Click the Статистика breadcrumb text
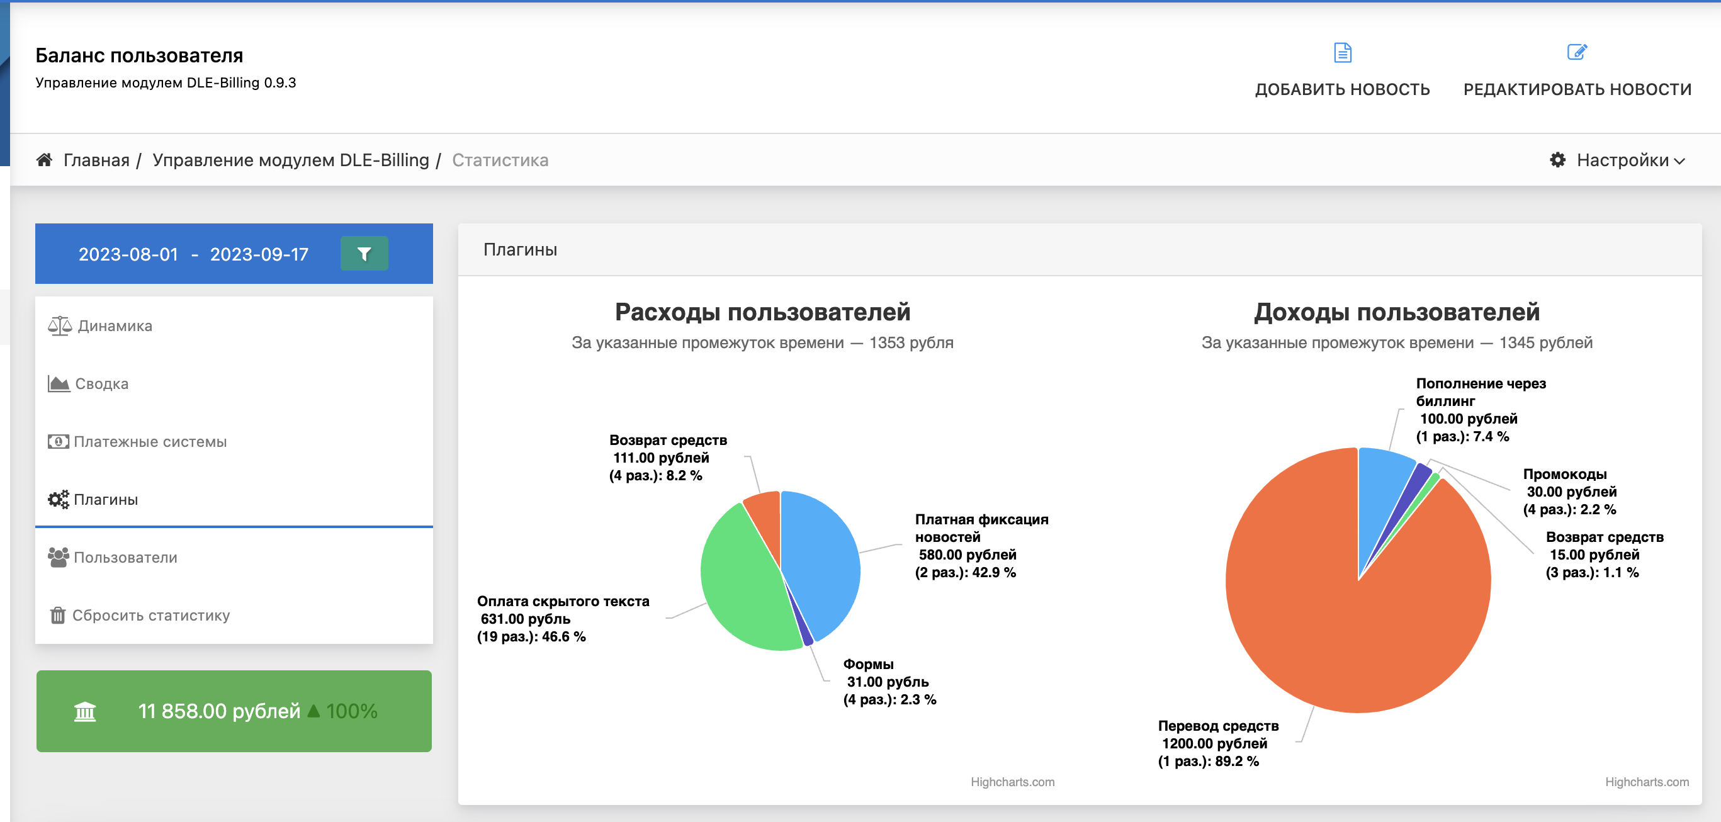 (500, 160)
